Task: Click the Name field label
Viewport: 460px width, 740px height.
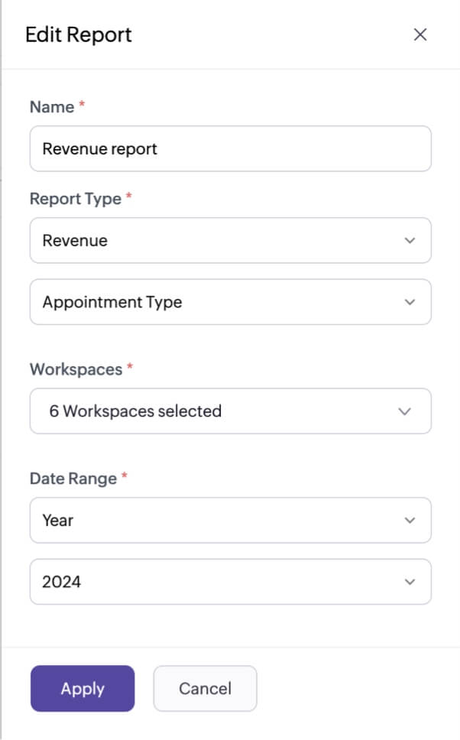Action: click(x=52, y=107)
